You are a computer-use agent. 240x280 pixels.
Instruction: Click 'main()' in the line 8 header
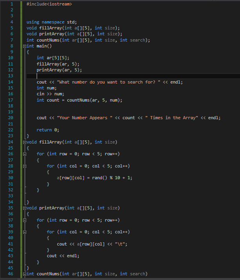tap(44, 46)
